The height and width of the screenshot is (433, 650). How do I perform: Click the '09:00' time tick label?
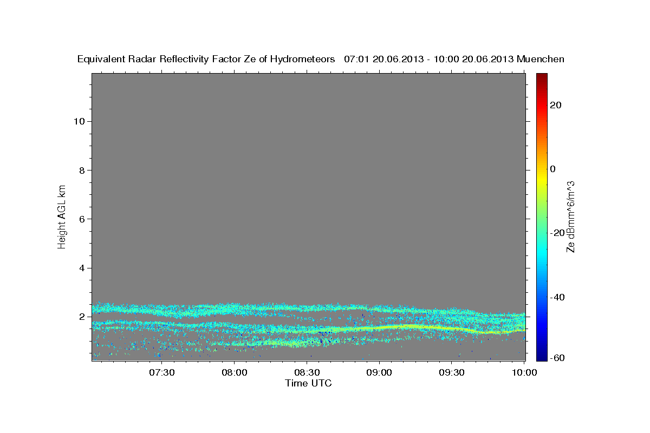379,373
